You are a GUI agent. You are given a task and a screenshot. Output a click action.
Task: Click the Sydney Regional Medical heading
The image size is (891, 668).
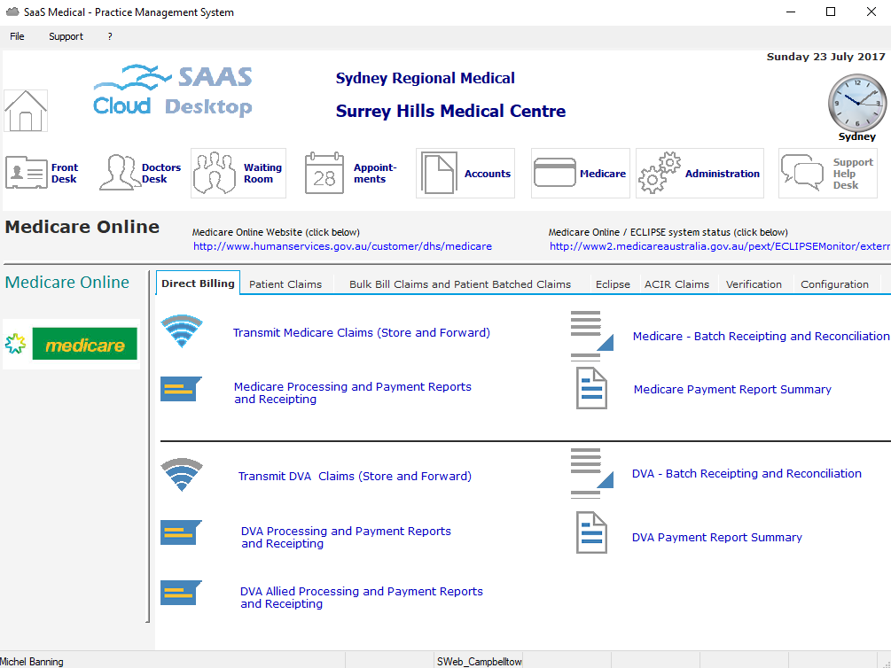coord(425,78)
